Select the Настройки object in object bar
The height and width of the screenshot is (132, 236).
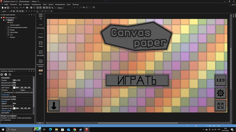(x=41, y=53)
